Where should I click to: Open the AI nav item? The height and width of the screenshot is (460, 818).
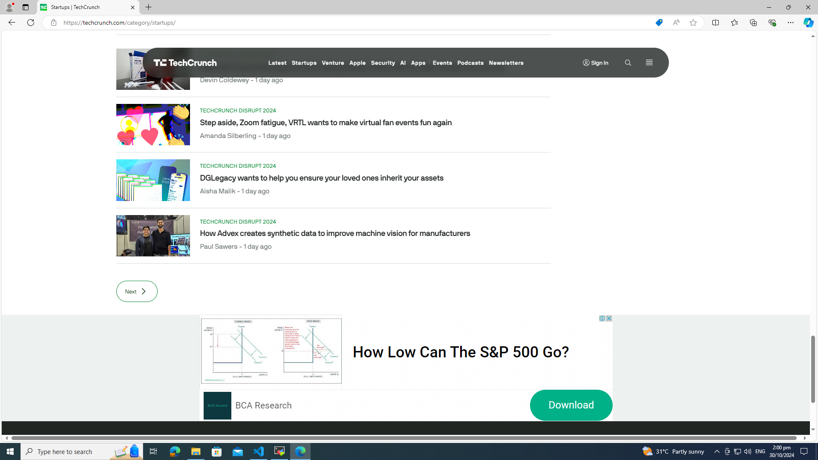403,63
